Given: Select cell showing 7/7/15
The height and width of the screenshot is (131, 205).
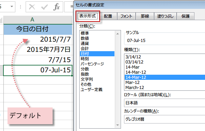Looking at the screenshot, I should tap(38, 60).
